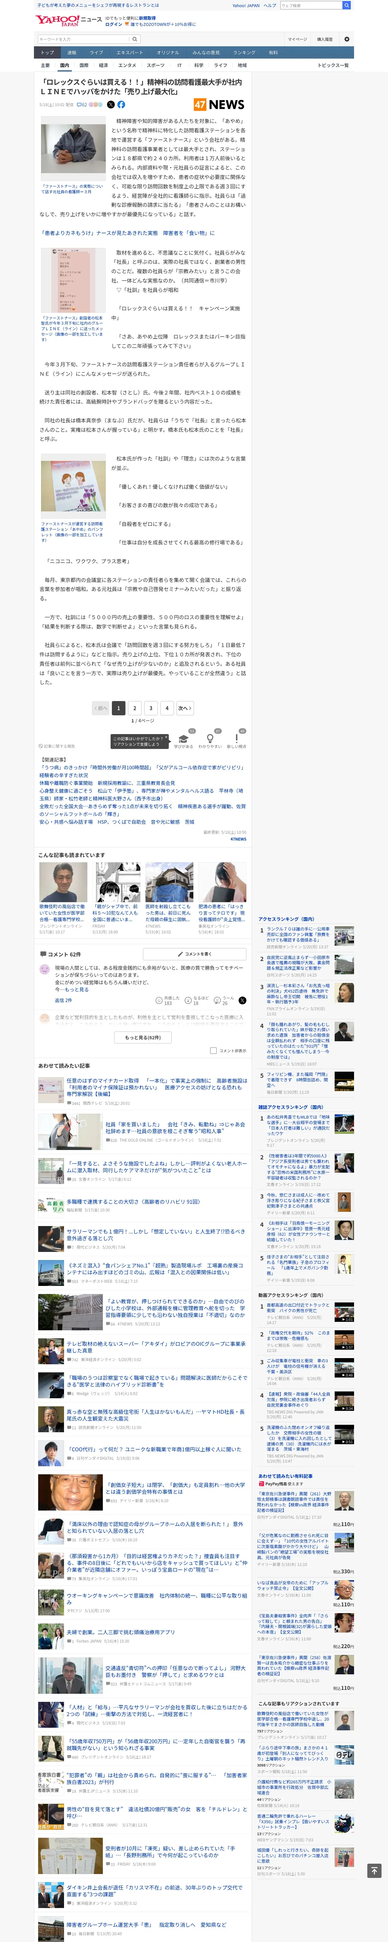Click the keyword search magnifier icon
The width and height of the screenshot is (388, 1942).
click(135, 39)
